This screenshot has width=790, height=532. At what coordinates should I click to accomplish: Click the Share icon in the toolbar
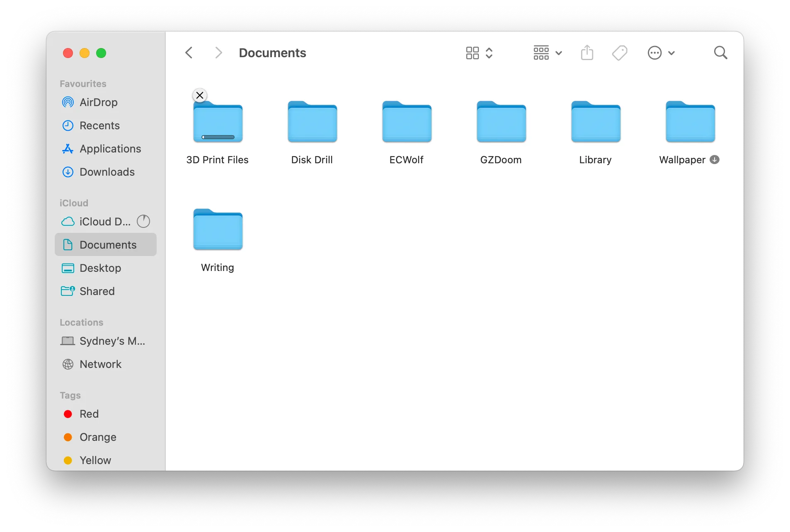point(587,53)
